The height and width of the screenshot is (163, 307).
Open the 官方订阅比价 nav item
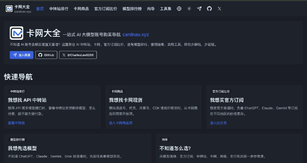pos(106,9)
